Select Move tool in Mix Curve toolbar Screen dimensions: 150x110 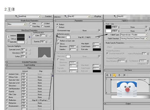point(107,75)
